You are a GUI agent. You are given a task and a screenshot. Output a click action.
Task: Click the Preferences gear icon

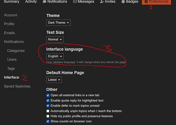[146, 2]
